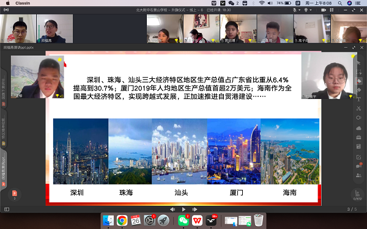Open the ClassIn menu in menu bar
The height and width of the screenshot is (229, 367).
tap(23, 3)
